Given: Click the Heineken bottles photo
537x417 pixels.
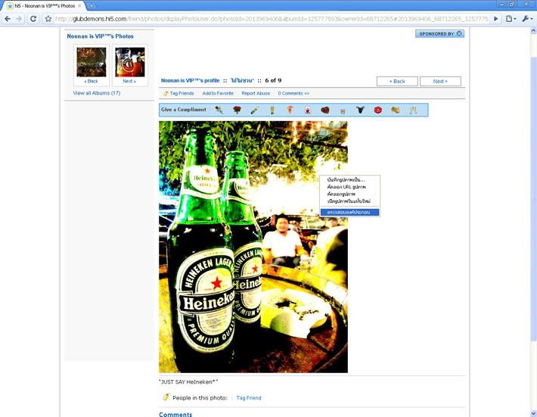Looking at the screenshot, I should [x=253, y=247].
